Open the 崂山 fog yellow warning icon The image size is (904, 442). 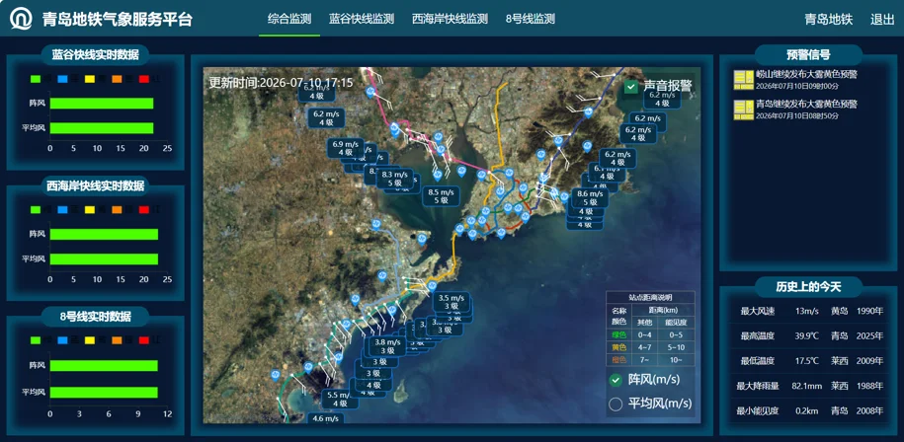pos(743,80)
